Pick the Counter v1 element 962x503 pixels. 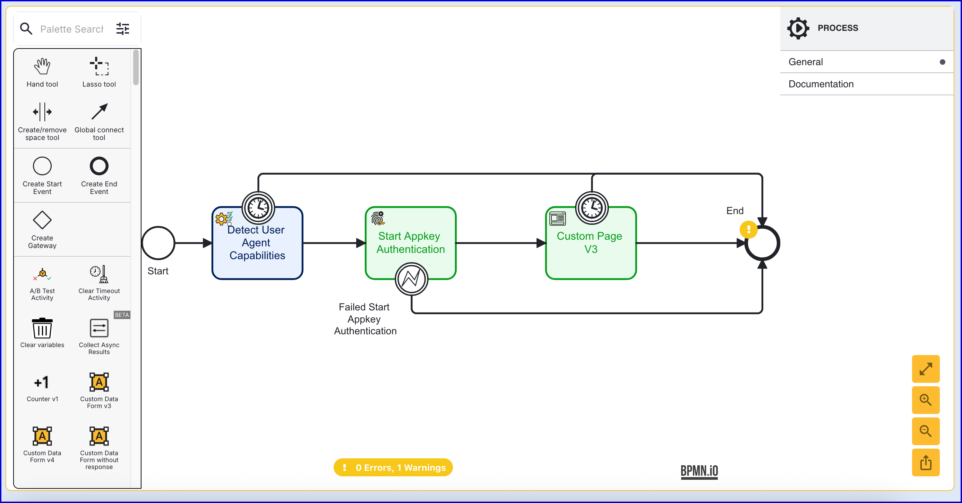pos(42,382)
